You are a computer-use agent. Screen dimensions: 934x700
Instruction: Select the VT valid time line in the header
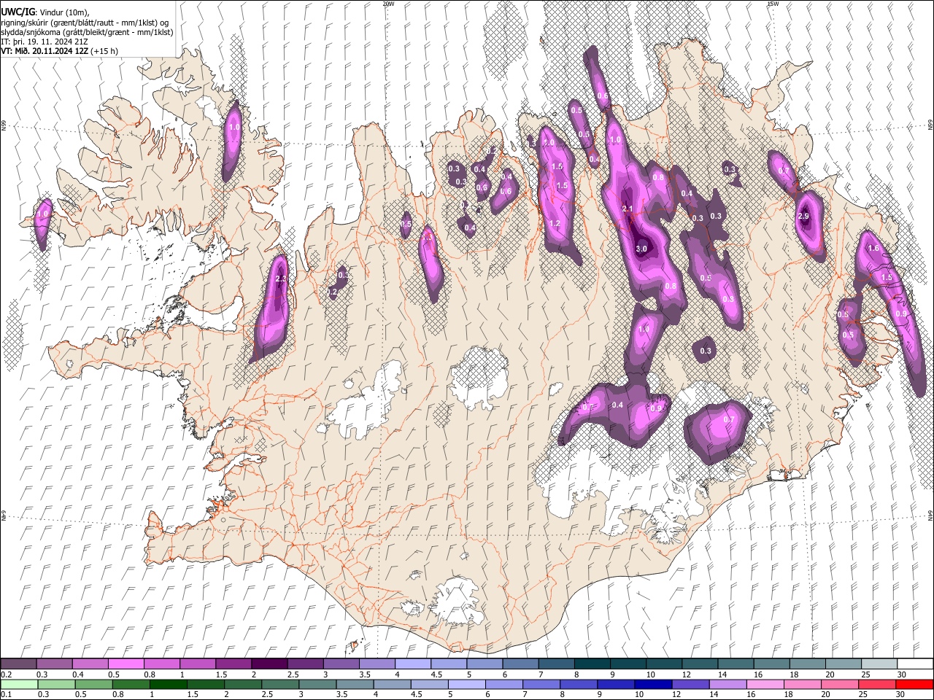click(x=59, y=52)
